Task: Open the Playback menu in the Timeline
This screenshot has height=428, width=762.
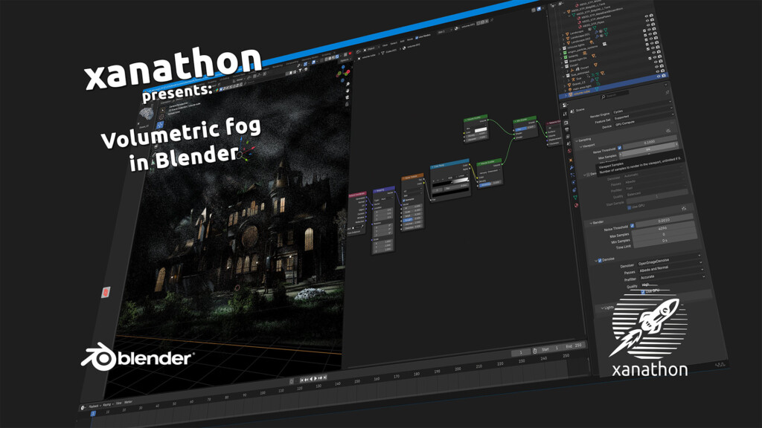Action: [x=92, y=406]
